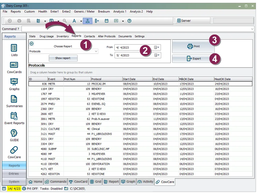Open Event Reports in the sidebar
259x195 pixels.
tap(14, 118)
